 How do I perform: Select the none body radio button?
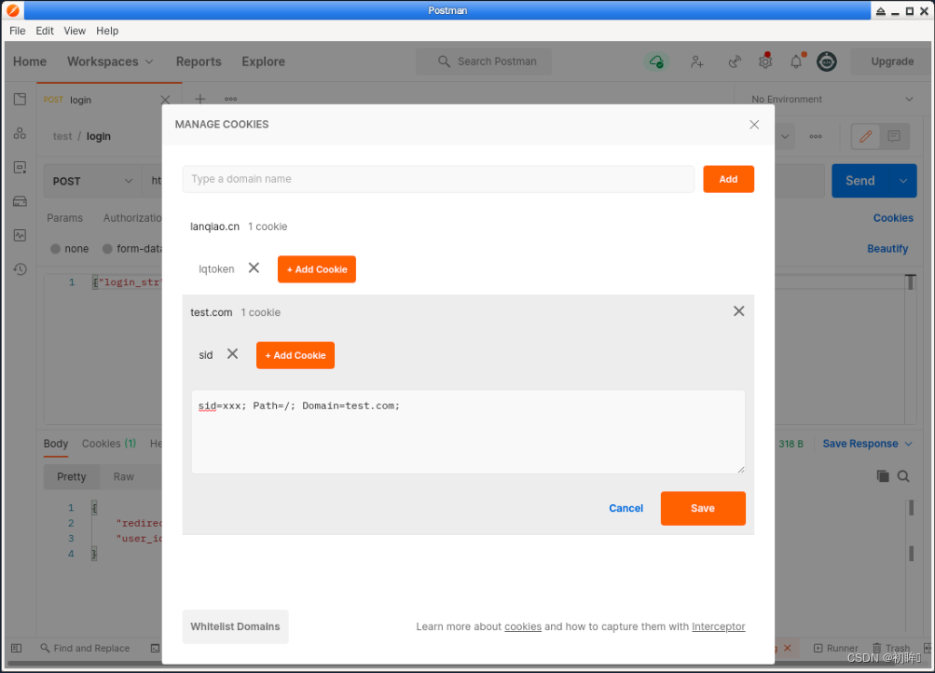[55, 249]
